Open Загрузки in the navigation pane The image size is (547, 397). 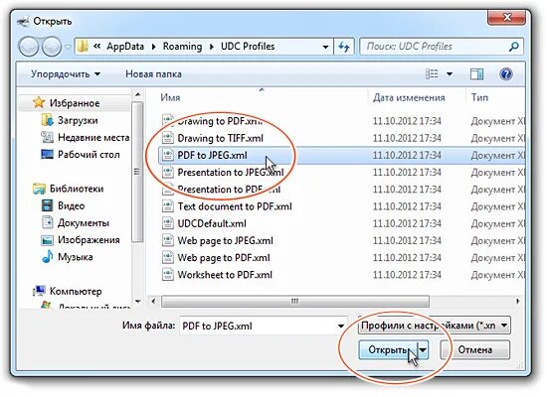click(78, 120)
